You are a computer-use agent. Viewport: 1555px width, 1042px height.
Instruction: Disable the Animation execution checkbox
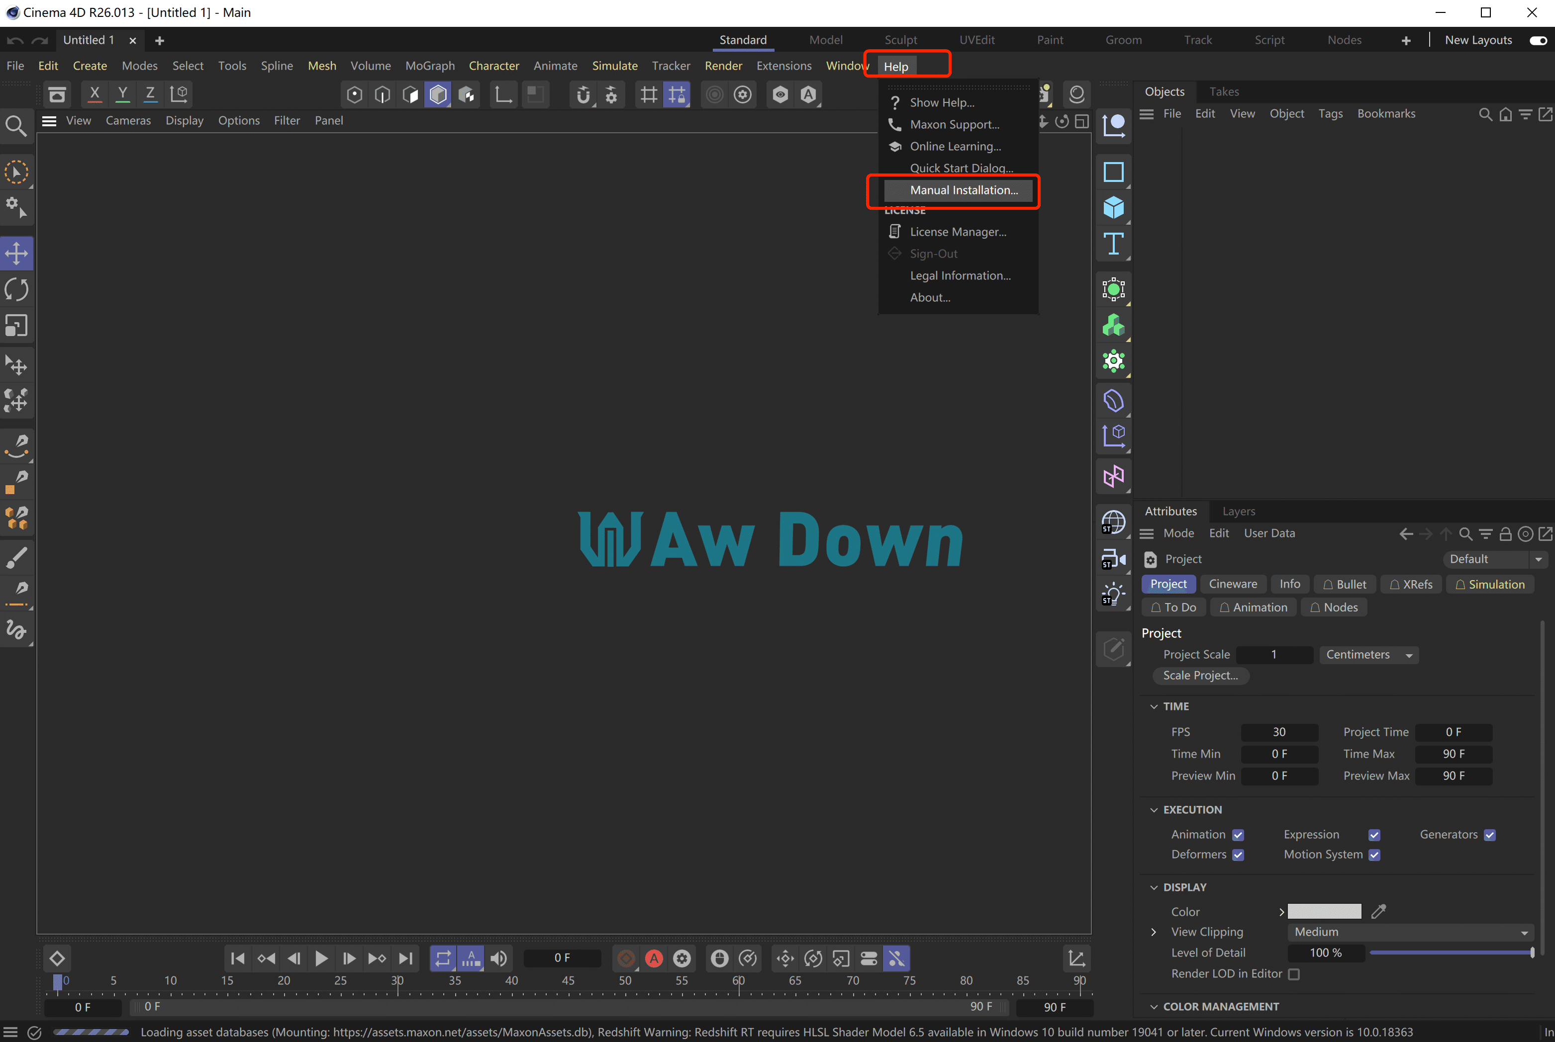pos(1238,835)
